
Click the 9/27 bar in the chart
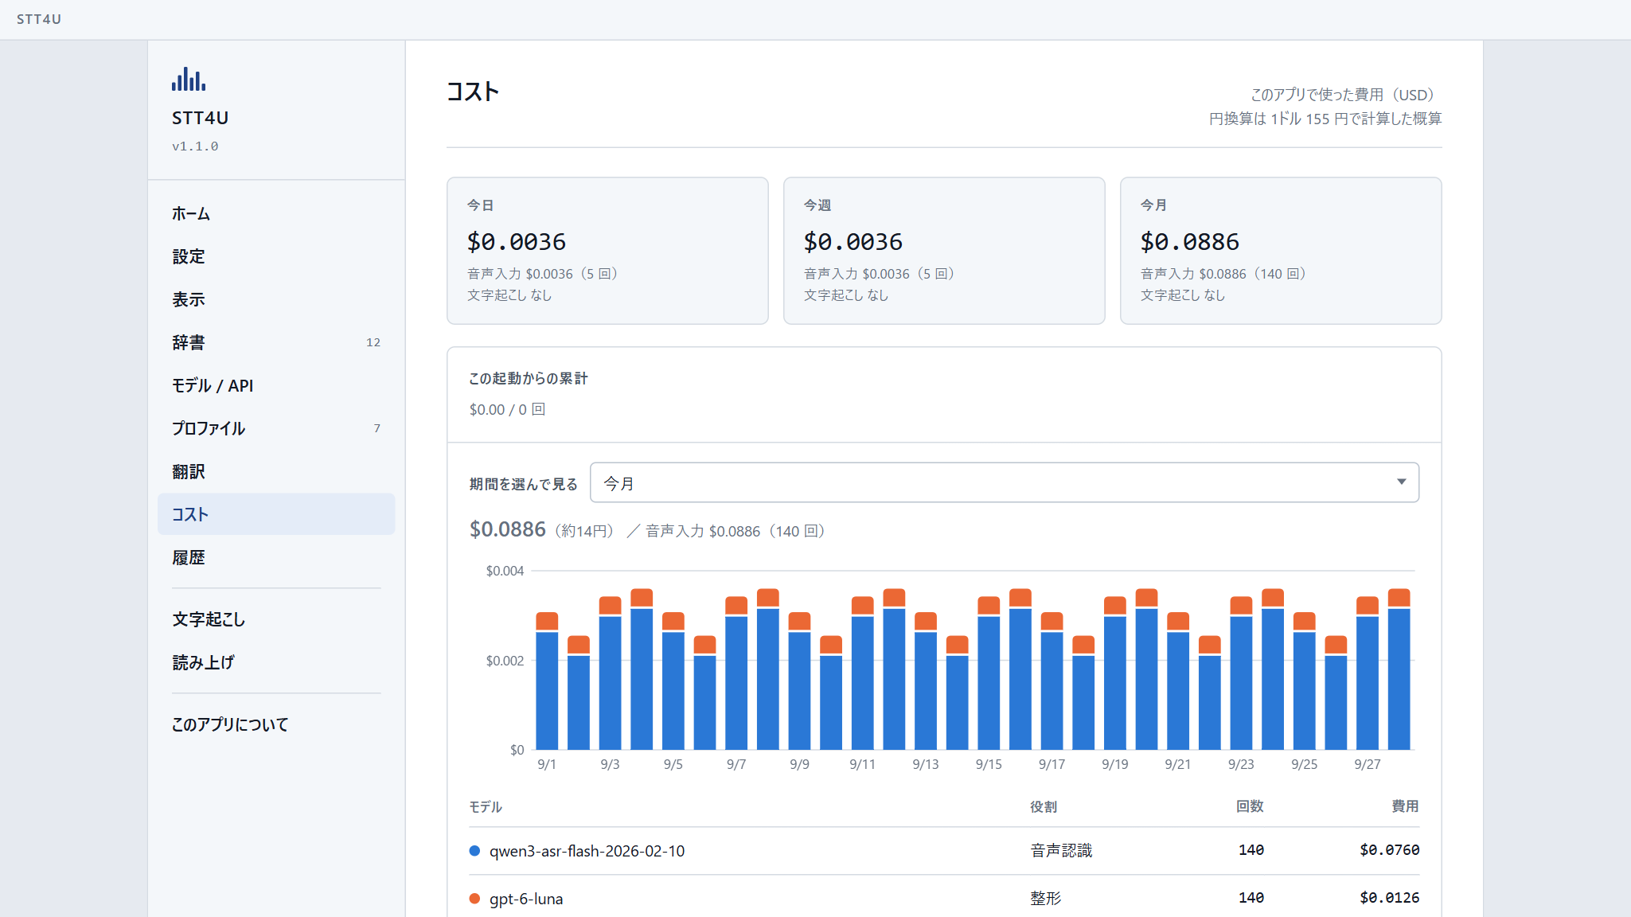tap(1367, 673)
